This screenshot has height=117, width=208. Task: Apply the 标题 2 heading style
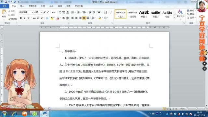point(155,14)
